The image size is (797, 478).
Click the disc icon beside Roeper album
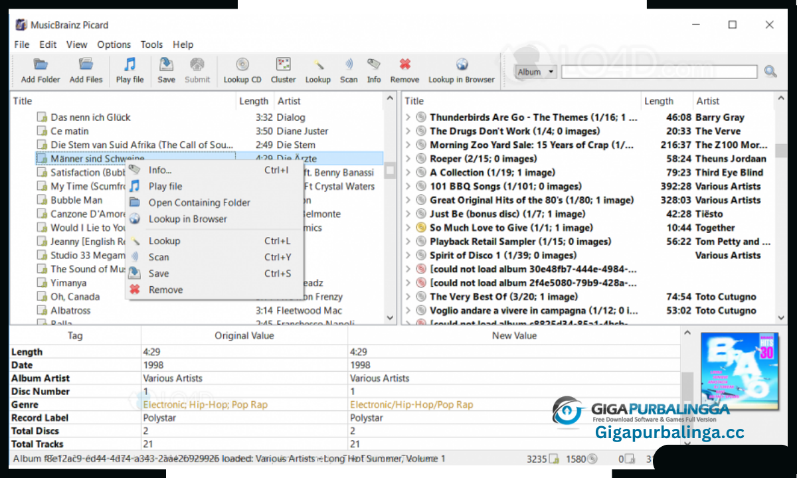pyautogui.click(x=420, y=159)
